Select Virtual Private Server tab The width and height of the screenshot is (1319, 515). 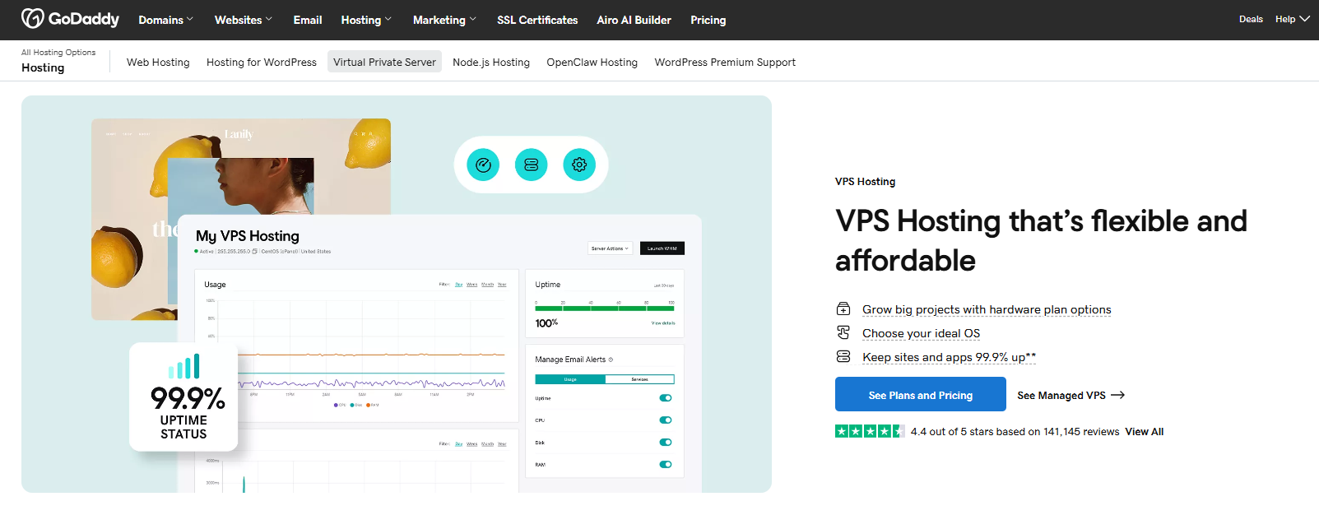pos(384,62)
